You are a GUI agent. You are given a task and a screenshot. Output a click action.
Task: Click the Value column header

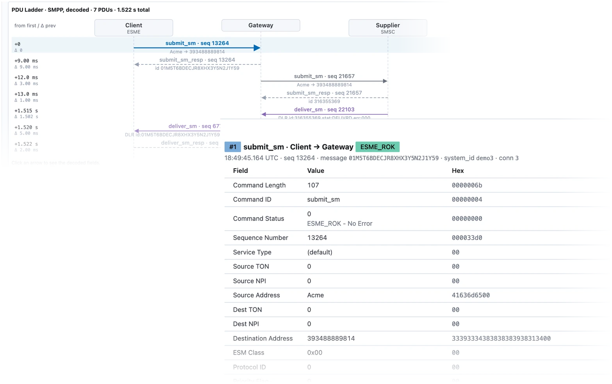pos(316,171)
